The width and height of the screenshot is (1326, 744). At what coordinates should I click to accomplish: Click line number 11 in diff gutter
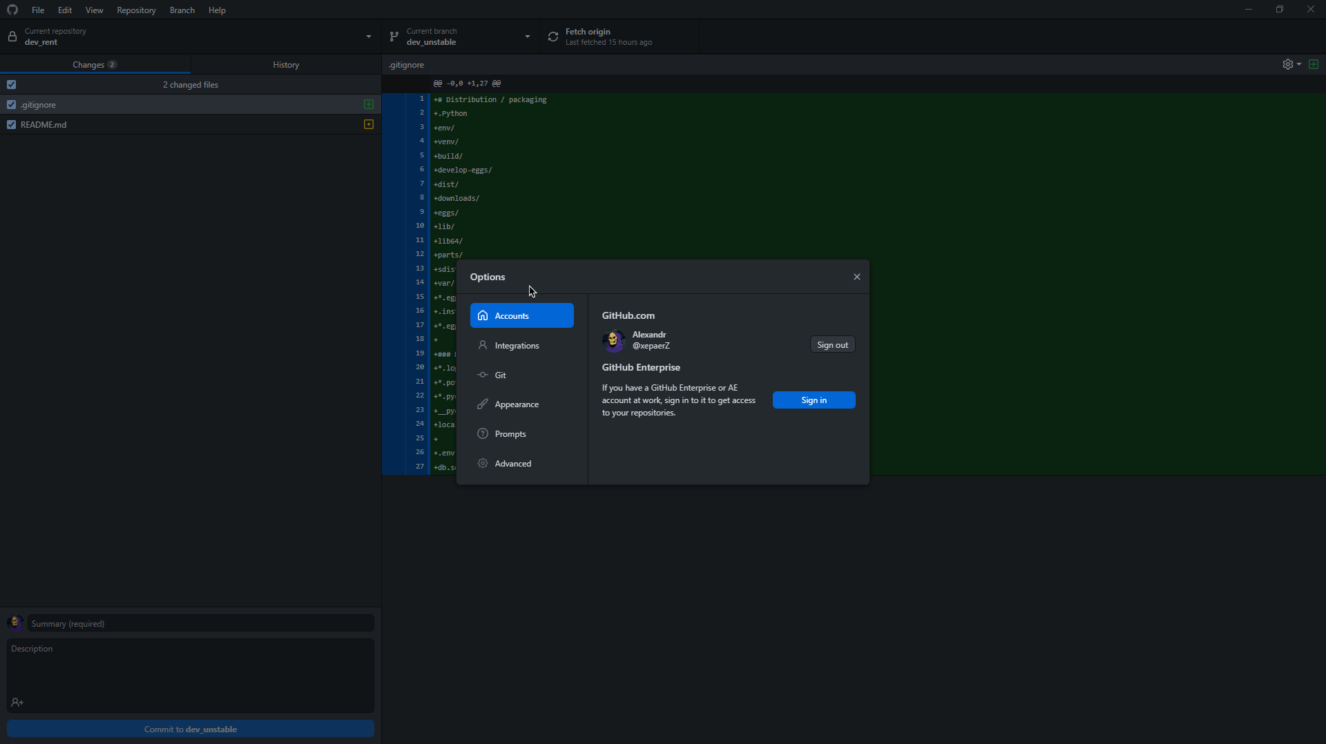coord(419,240)
